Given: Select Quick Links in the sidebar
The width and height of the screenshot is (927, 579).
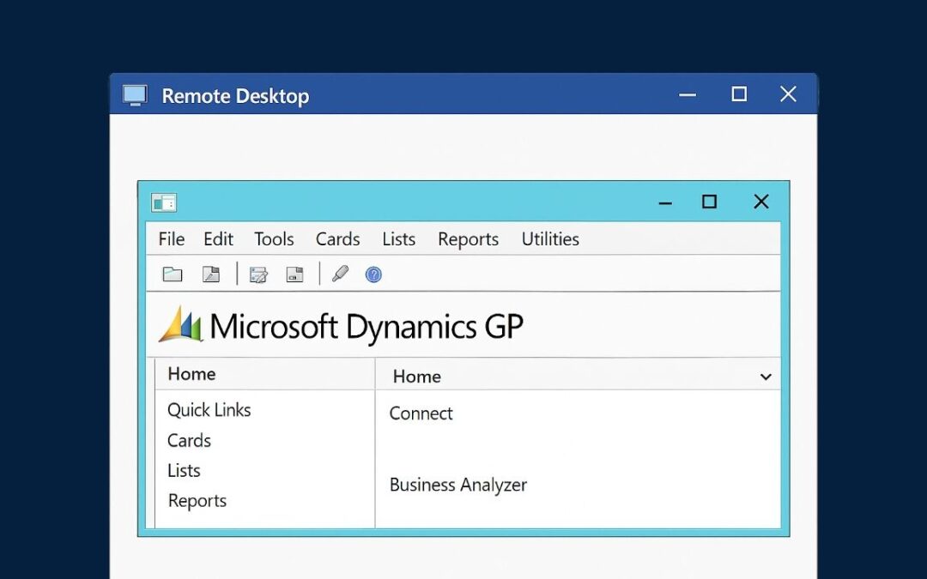Looking at the screenshot, I should [x=209, y=410].
